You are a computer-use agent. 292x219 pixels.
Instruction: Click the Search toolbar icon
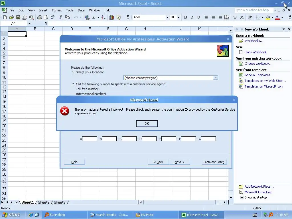coord(31,17)
